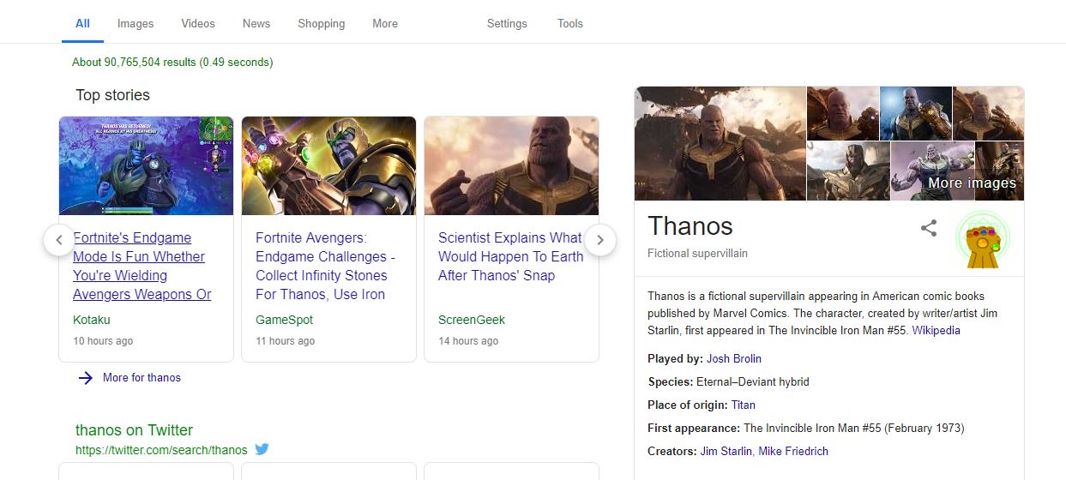This screenshot has height=480, width=1066.
Task: Open the Jim Starlin creator link
Action: point(726,451)
